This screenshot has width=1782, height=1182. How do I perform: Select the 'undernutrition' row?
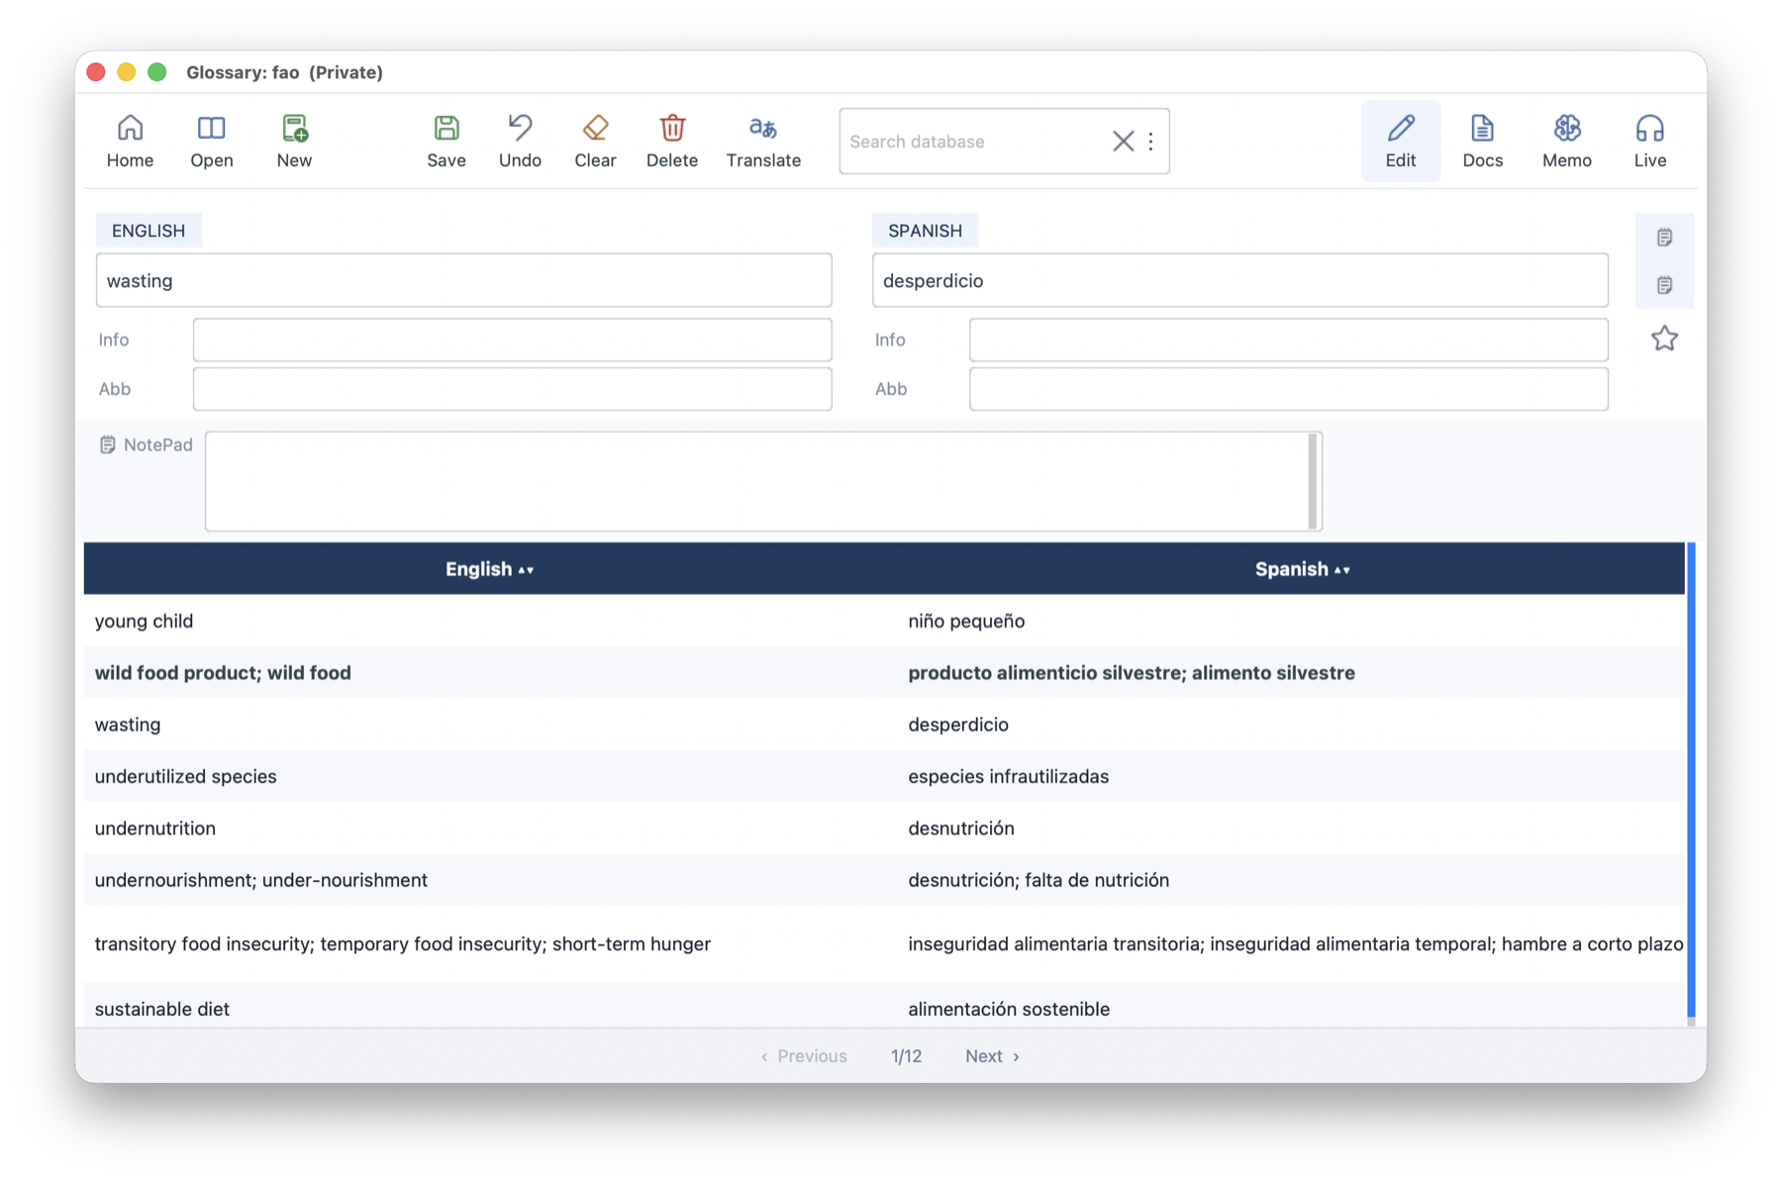coord(884,828)
